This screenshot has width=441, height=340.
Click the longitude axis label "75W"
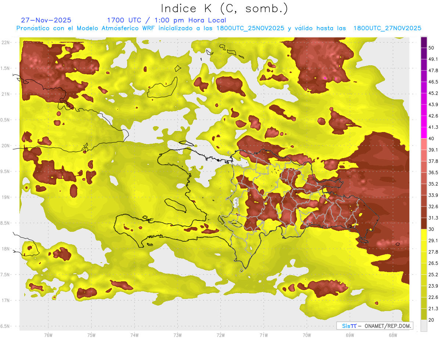91,335
